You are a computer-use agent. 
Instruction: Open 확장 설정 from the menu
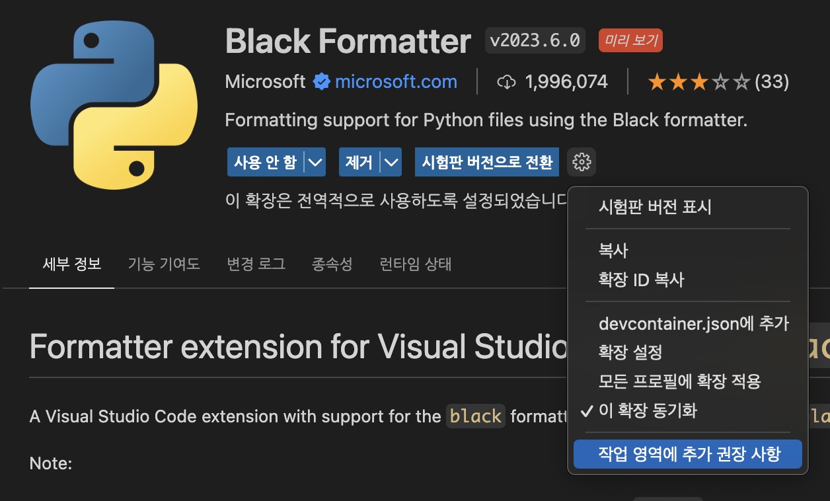(687, 352)
